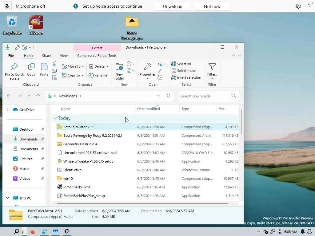This screenshot has height=236, width=315.
Task: Open the Properties wrench icon
Action: pyautogui.click(x=147, y=66)
